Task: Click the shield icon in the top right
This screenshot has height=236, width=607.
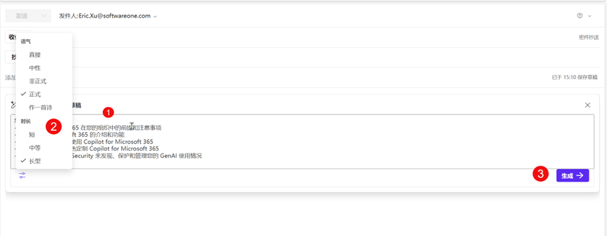Action: (x=579, y=16)
